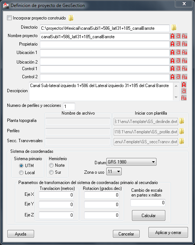Apply uppercase to Control 1 field
195x245 pixels.
(x=172, y=68)
